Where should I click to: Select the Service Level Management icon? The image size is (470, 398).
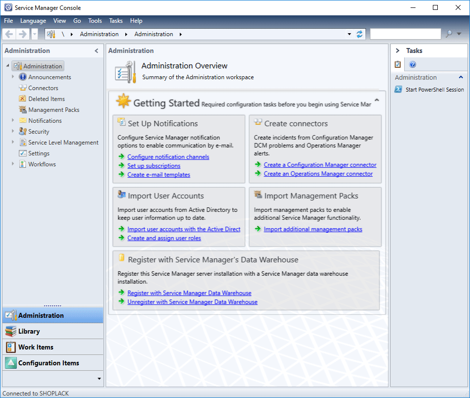tap(22, 142)
